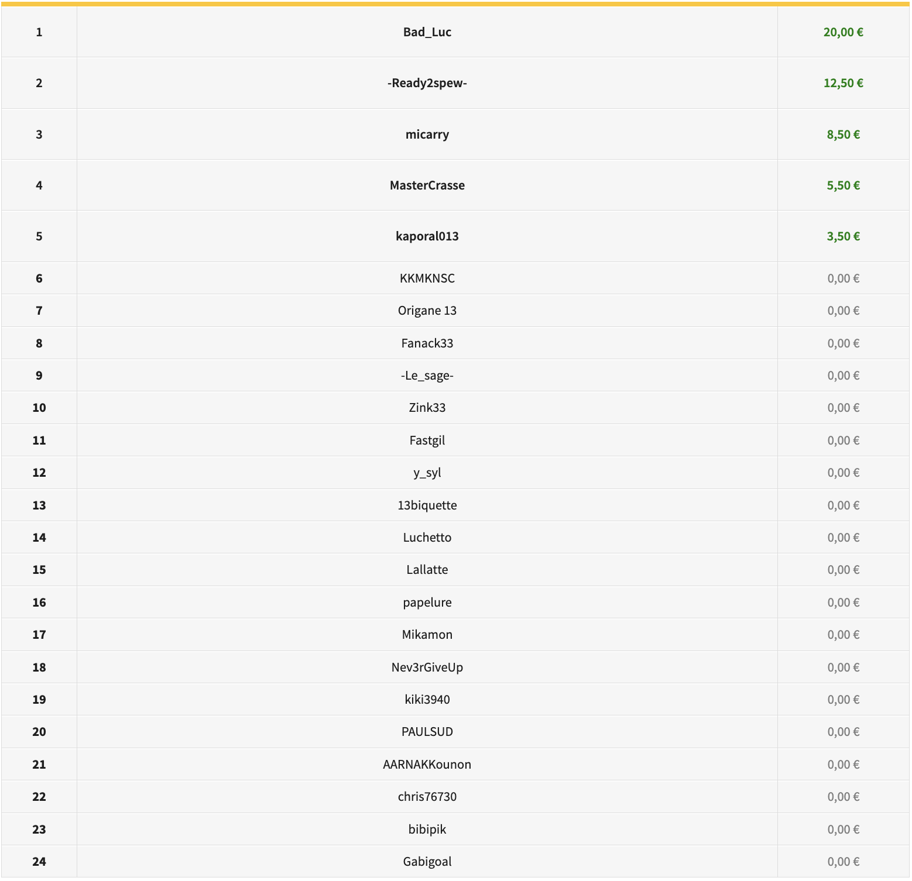Click on MasterCrasse in the ranking
Image resolution: width=912 pixels, height=881 pixels.
[427, 185]
